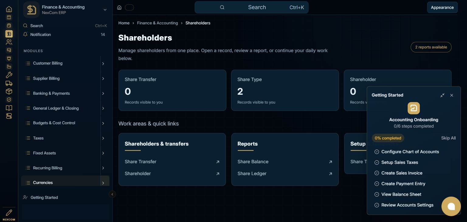Click the 2 reports available badge
This screenshot has width=467, height=222.
(431, 47)
